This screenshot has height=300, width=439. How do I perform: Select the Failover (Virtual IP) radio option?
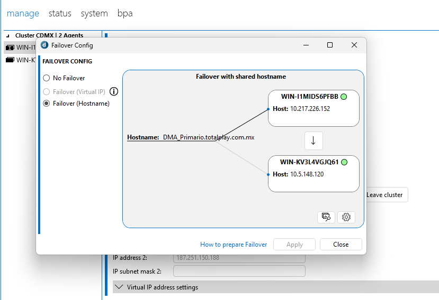[47, 91]
